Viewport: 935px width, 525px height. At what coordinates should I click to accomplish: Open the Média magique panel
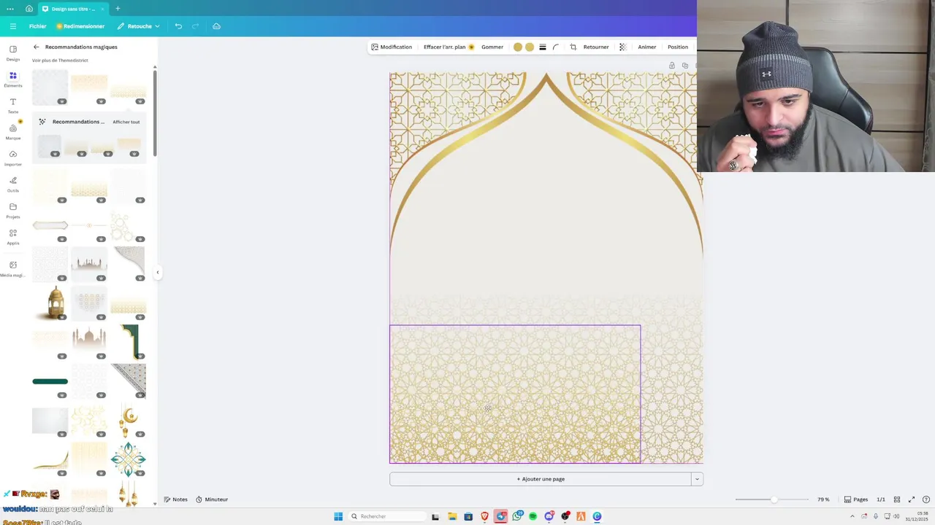13,268
